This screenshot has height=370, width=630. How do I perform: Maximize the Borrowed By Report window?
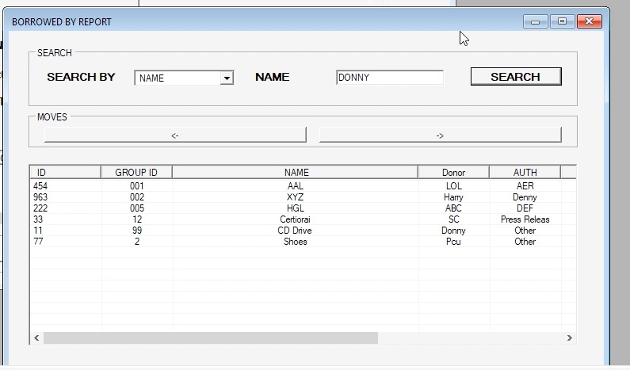point(562,21)
